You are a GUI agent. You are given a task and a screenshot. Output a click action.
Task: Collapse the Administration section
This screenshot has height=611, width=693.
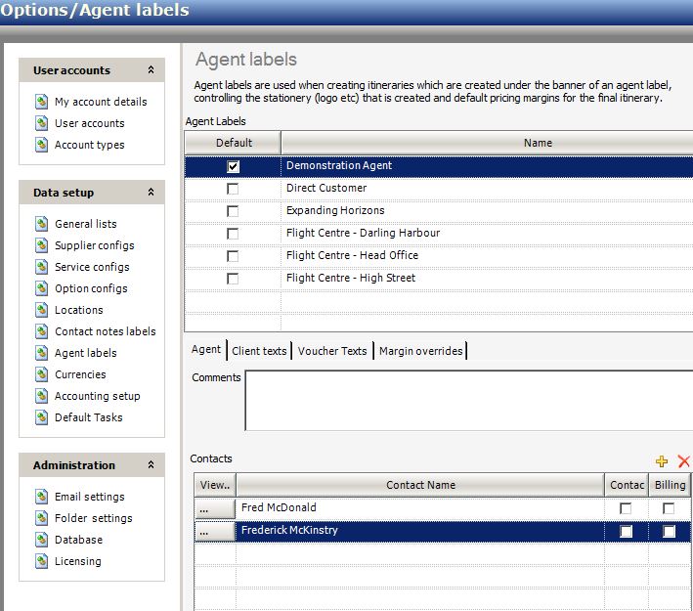tap(151, 465)
